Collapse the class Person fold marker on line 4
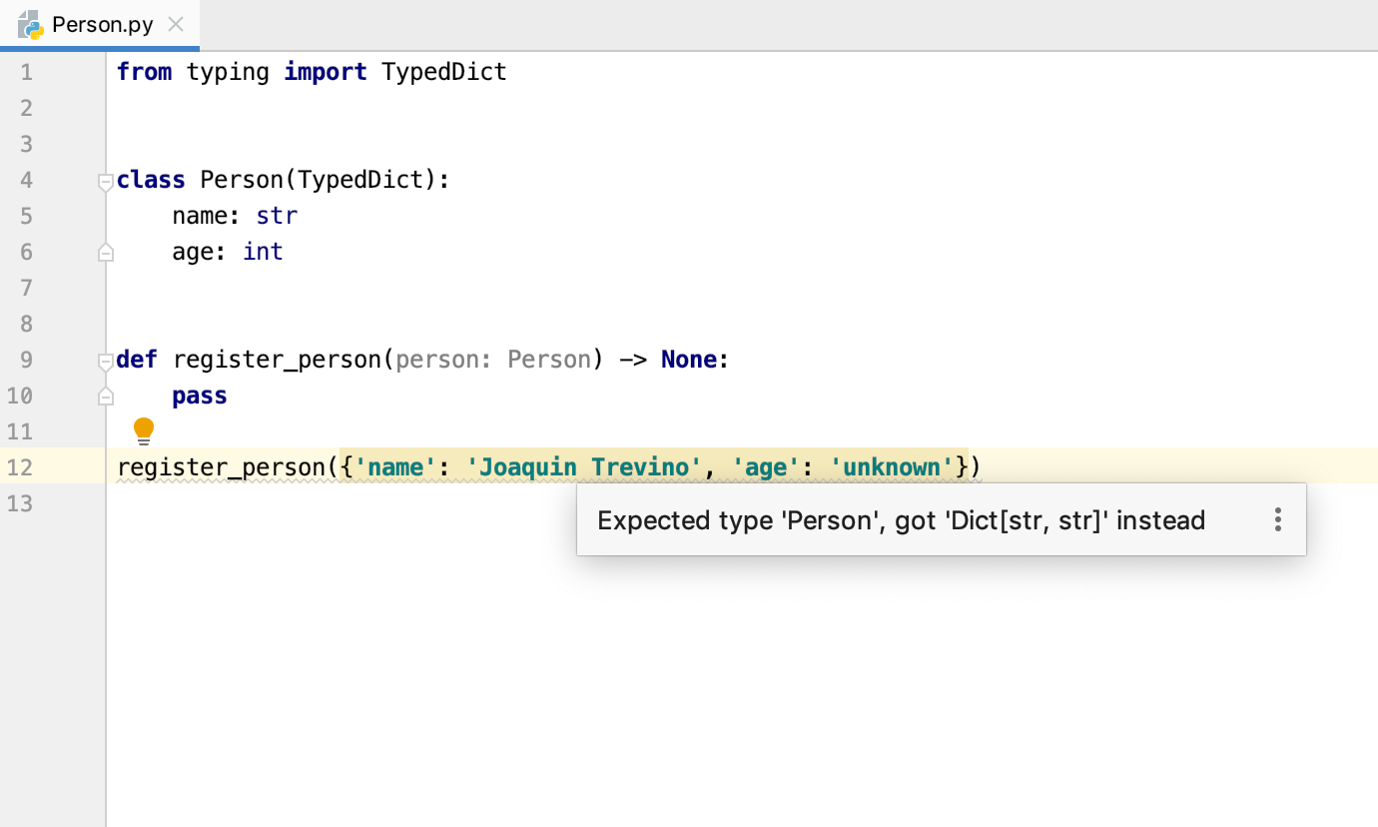This screenshot has height=827, width=1378. [105, 181]
